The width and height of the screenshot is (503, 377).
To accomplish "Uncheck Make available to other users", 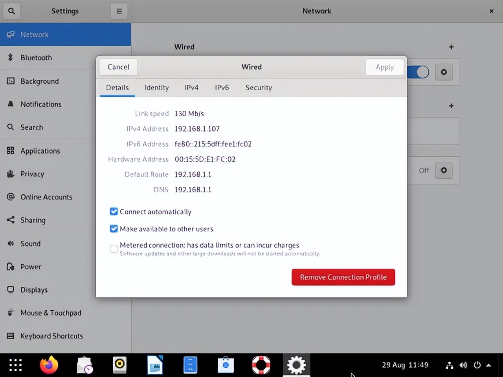I will tap(114, 229).
